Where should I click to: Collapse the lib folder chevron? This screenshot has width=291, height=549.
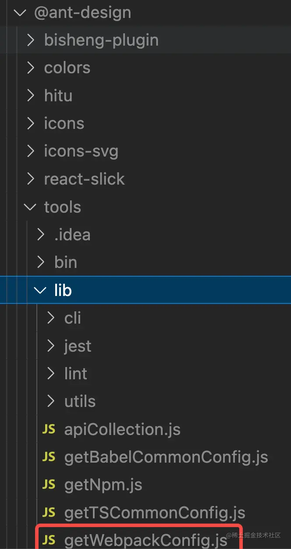click(40, 290)
